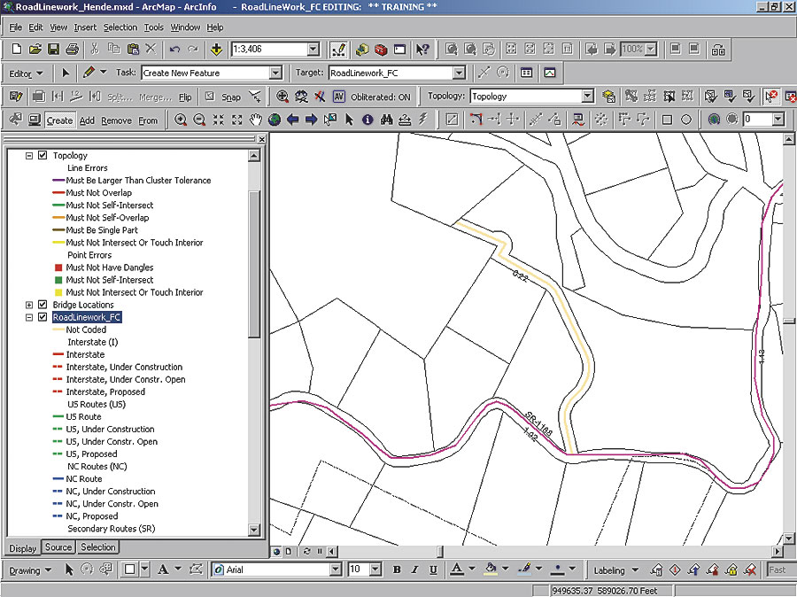Switch to the Source tab

click(x=58, y=547)
